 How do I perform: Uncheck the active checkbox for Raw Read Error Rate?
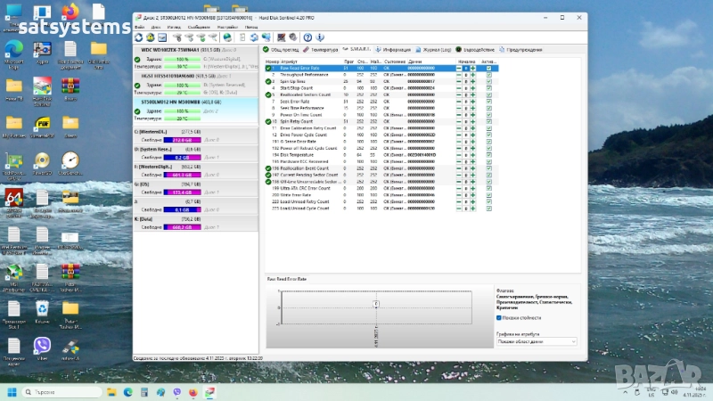488,68
